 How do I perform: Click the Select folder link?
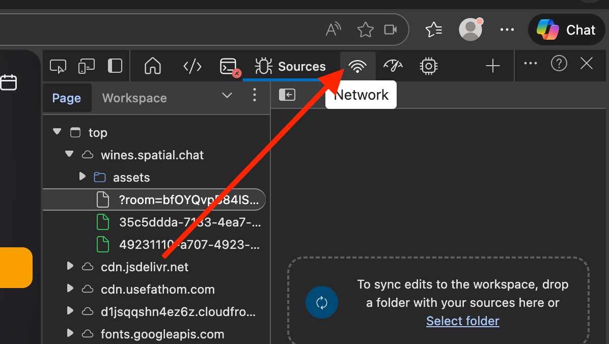462,321
